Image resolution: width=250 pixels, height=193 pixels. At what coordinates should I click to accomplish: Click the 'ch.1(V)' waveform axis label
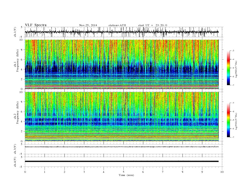pos(15,32)
